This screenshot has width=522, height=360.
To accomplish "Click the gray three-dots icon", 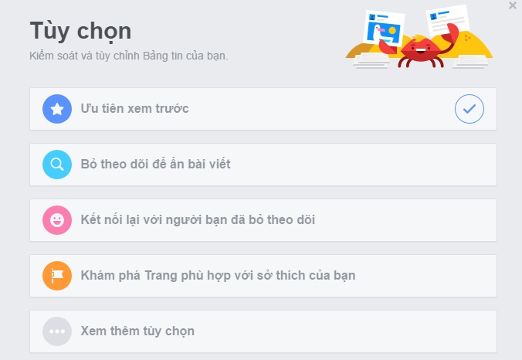I will click(57, 331).
